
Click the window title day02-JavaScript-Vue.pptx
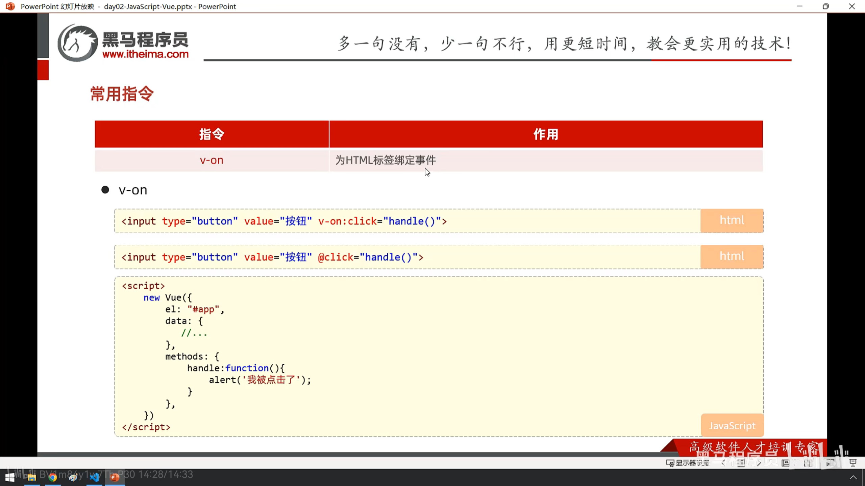click(x=148, y=6)
